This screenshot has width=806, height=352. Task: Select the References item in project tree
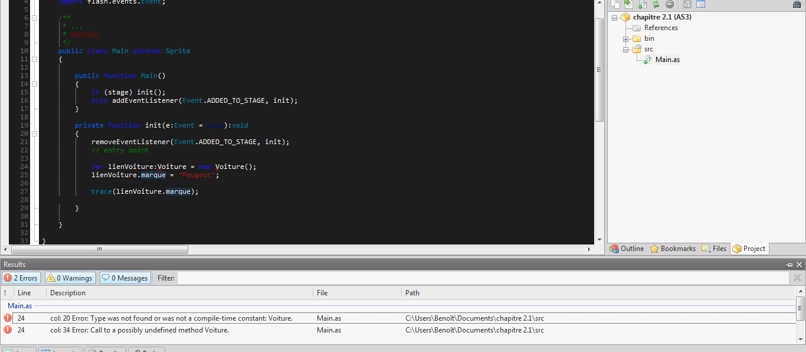(661, 28)
